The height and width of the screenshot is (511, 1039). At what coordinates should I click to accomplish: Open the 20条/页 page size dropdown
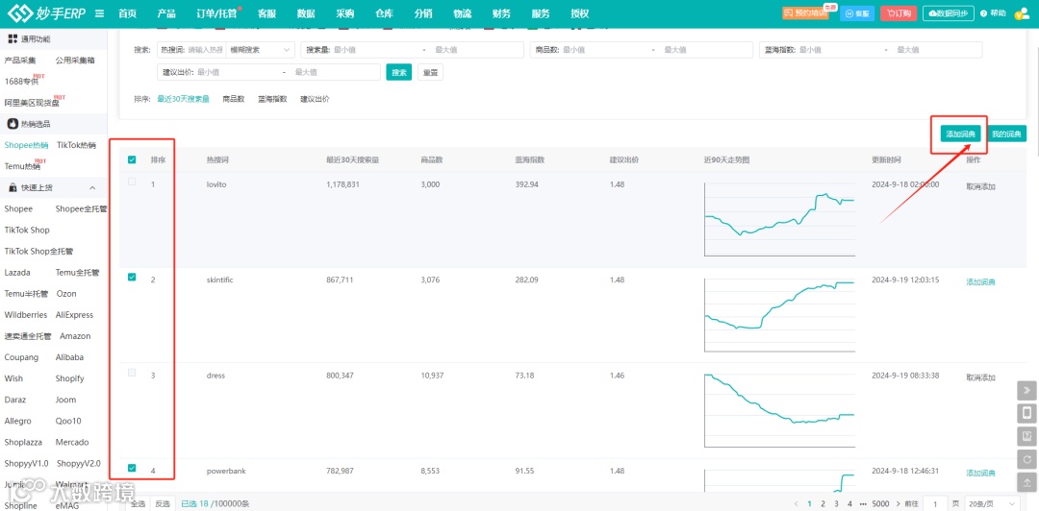click(991, 503)
